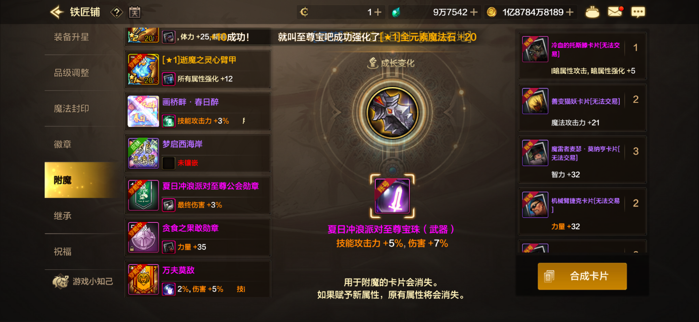699x322 pixels.
Task: Select the 逝魔之灵心臂甲 equipment icon
Action: (143, 69)
